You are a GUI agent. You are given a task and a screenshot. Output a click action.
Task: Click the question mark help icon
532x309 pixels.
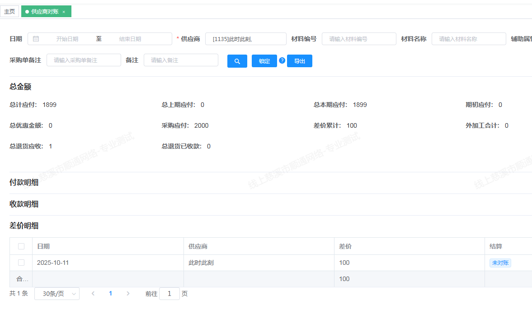pos(282,60)
